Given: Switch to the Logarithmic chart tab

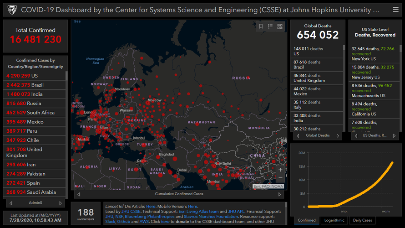Looking at the screenshot, I should (335, 220).
